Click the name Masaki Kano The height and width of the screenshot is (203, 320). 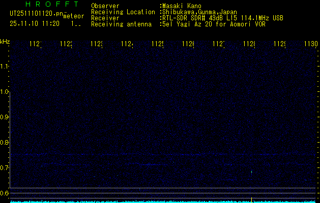(182, 6)
